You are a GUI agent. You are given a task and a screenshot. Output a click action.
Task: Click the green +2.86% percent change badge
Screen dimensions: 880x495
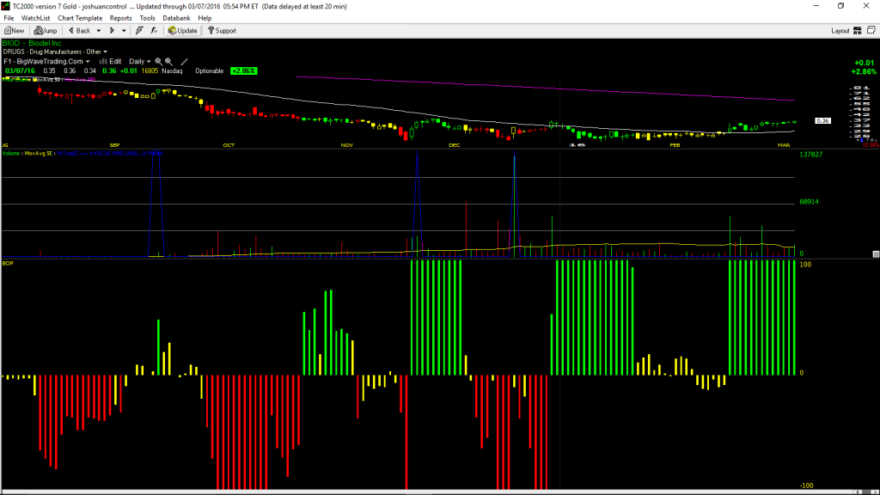(x=243, y=71)
